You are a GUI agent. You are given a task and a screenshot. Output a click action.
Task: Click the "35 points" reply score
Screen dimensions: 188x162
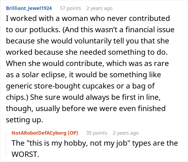click(x=96, y=133)
